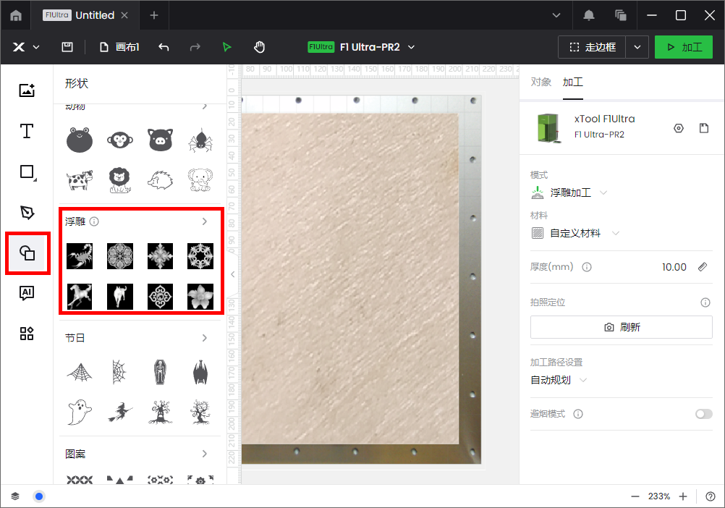Expand the 浮雕 category arrow

(205, 221)
